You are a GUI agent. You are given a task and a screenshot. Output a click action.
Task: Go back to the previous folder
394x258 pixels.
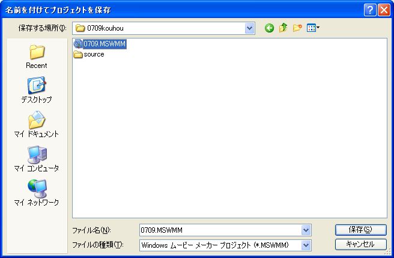click(269, 28)
